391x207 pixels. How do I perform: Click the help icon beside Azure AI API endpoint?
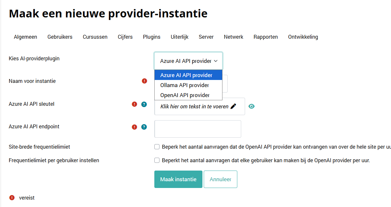(x=144, y=127)
